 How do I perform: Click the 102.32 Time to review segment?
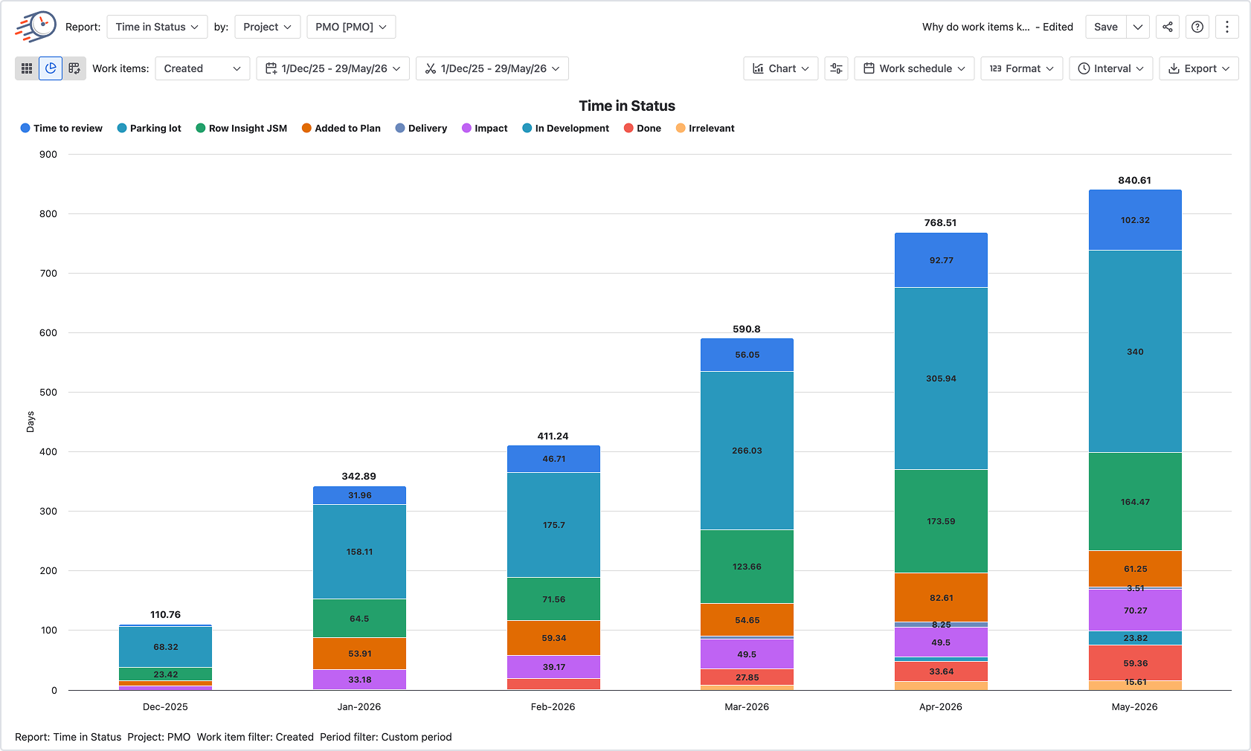(1135, 220)
